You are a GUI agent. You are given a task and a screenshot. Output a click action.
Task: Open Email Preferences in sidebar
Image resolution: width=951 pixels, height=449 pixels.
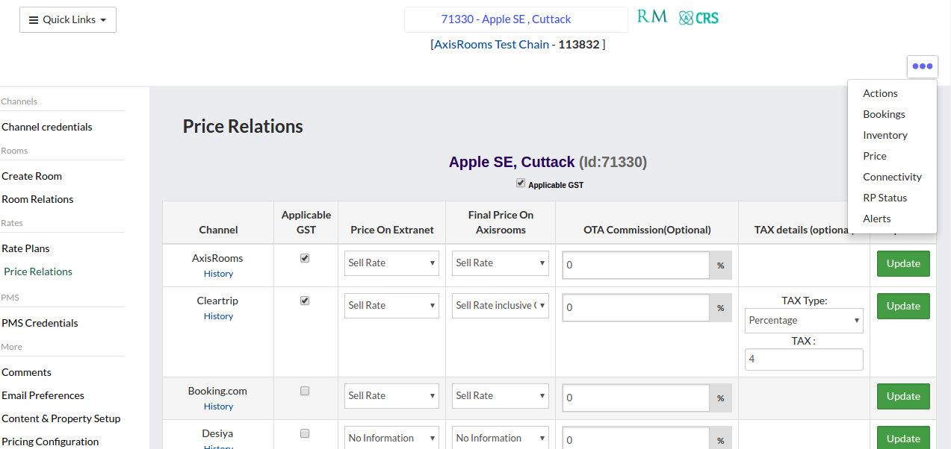(43, 395)
